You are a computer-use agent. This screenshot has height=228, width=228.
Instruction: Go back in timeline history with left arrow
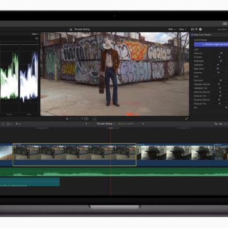click(86, 123)
